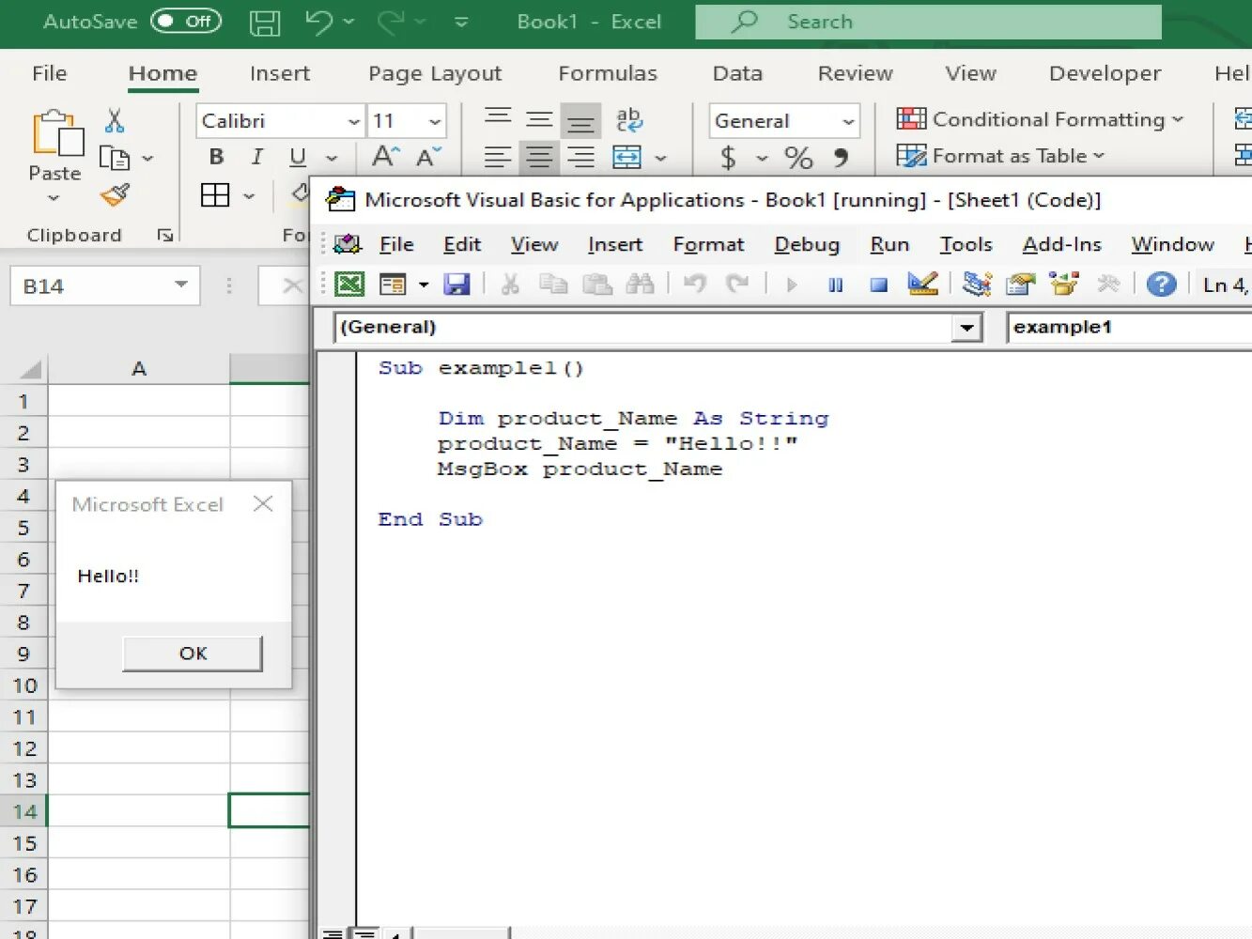Image resolution: width=1252 pixels, height=939 pixels.
Task: Click the Merge & Center icon
Action: pyautogui.click(x=626, y=157)
